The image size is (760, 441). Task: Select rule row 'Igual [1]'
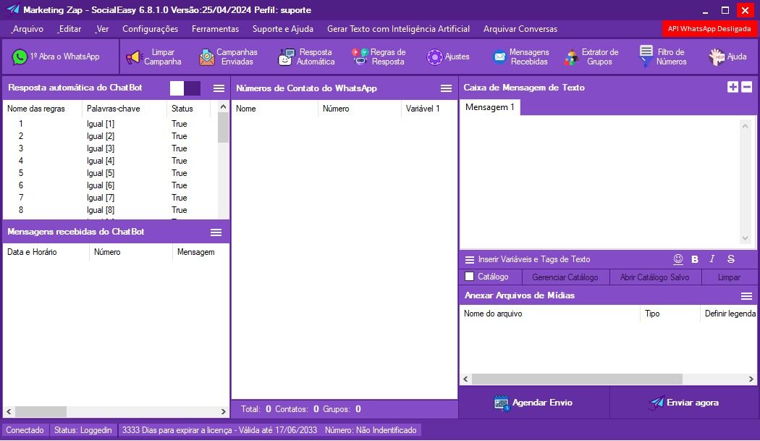click(111, 124)
